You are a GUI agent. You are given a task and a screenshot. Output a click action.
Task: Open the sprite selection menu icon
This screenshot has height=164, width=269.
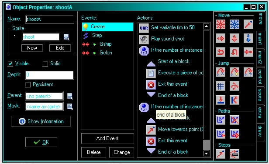tap(66, 37)
